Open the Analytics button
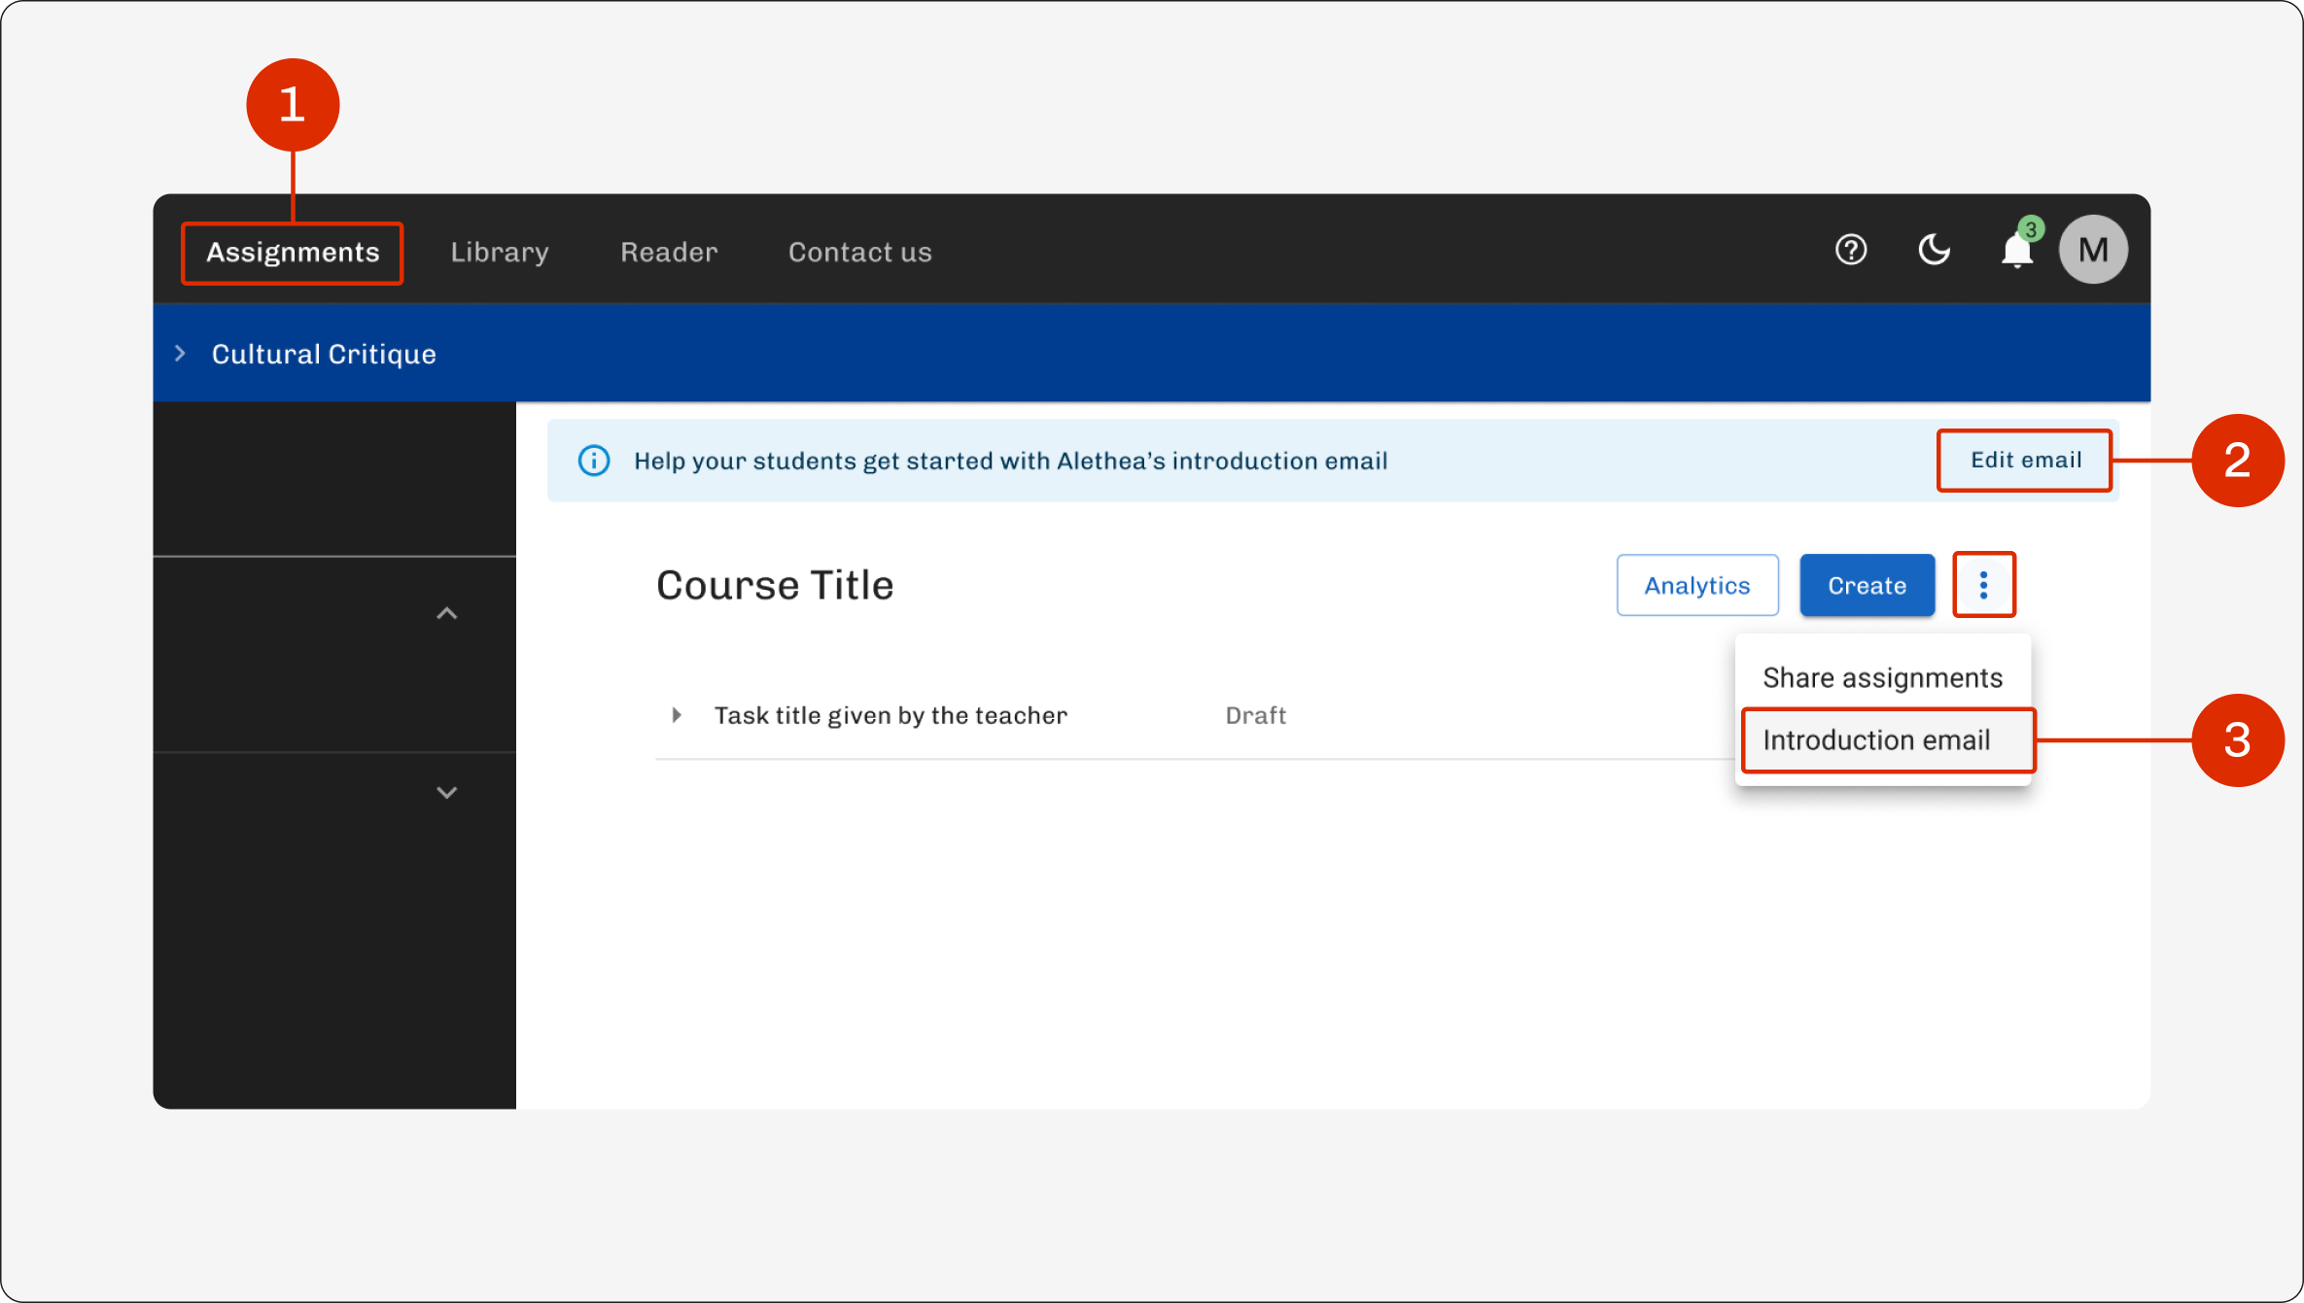The width and height of the screenshot is (2304, 1303). tap(1697, 585)
